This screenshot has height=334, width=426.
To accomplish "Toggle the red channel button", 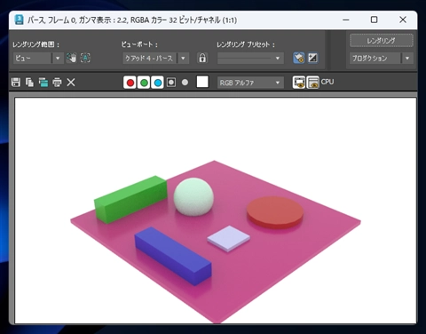I will pos(130,83).
